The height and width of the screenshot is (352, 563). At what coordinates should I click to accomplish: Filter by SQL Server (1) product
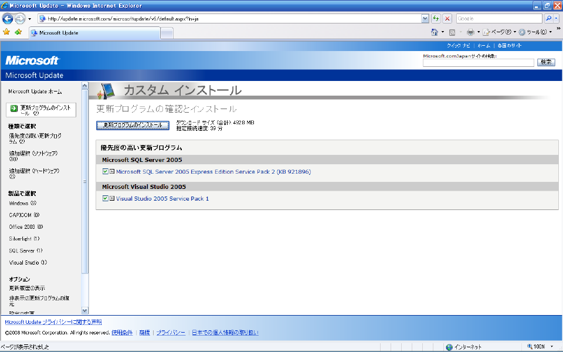pyautogui.click(x=25, y=251)
